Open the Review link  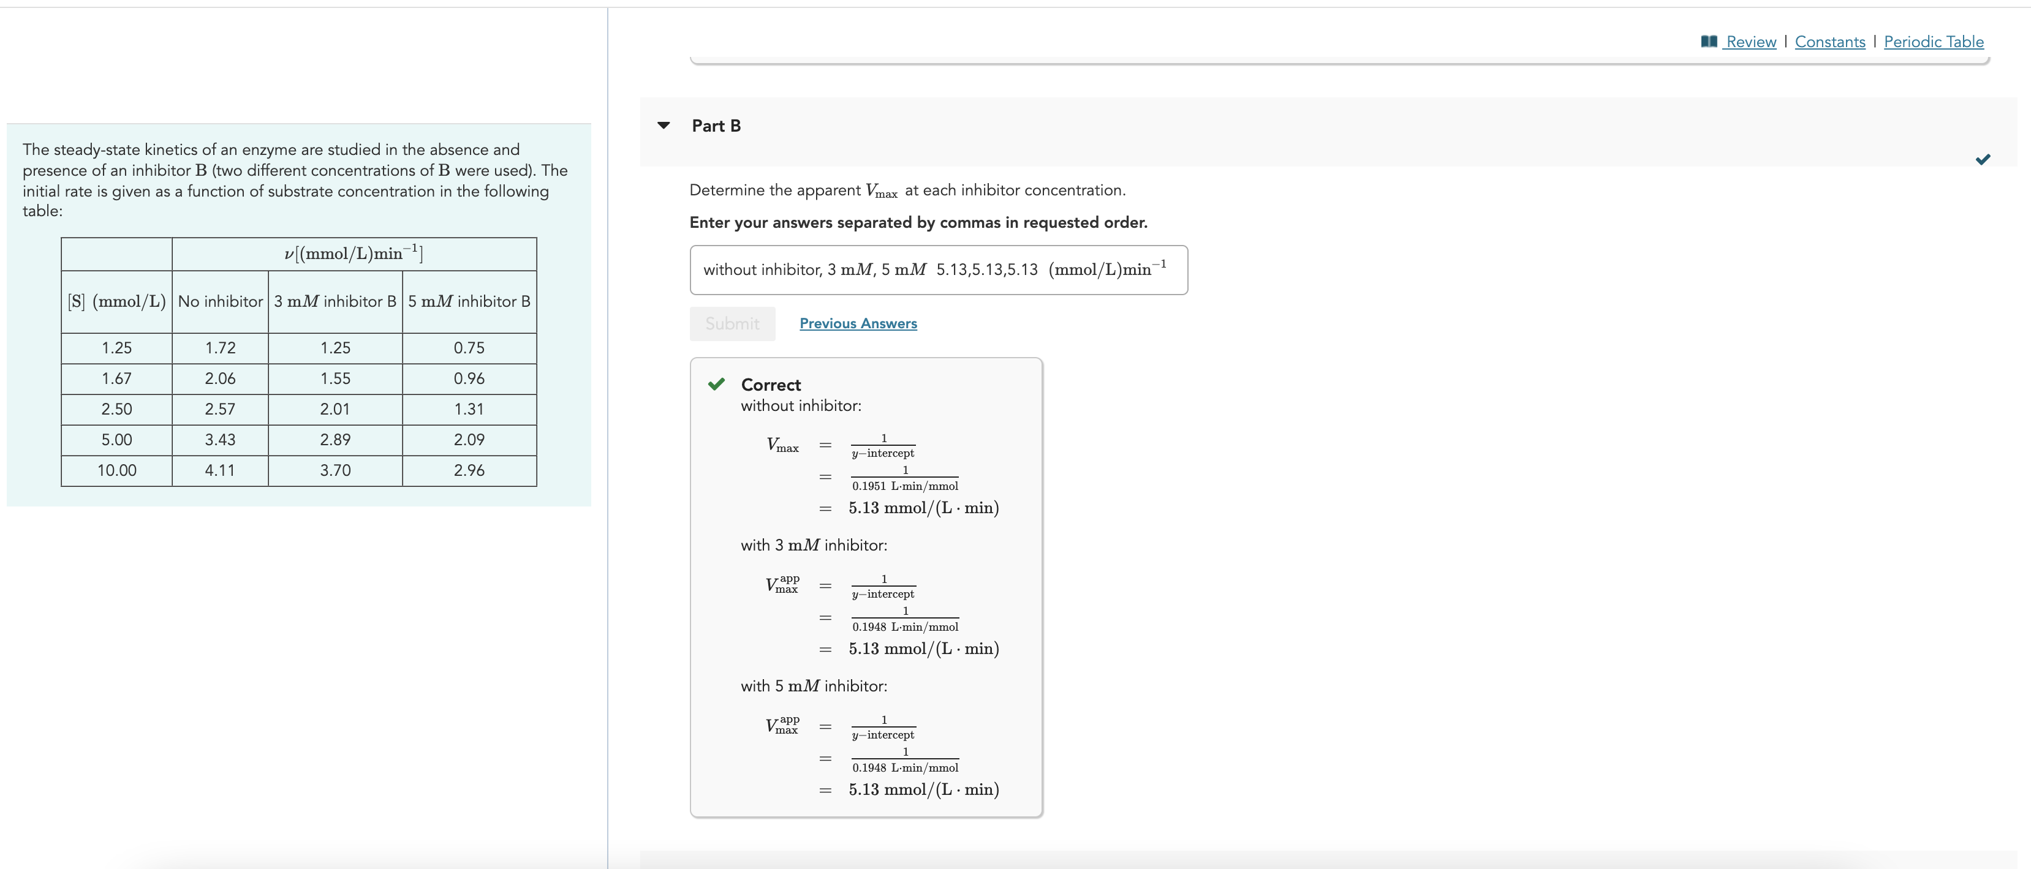coord(1750,42)
